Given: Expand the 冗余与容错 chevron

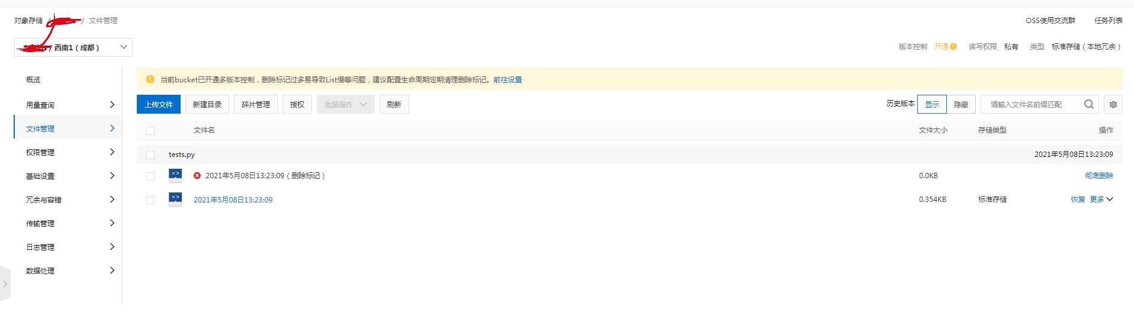Looking at the screenshot, I should (x=113, y=200).
